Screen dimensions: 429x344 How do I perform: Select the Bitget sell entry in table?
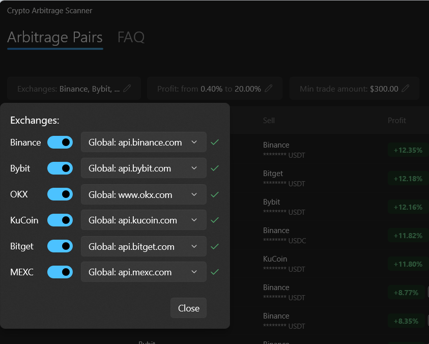click(284, 179)
